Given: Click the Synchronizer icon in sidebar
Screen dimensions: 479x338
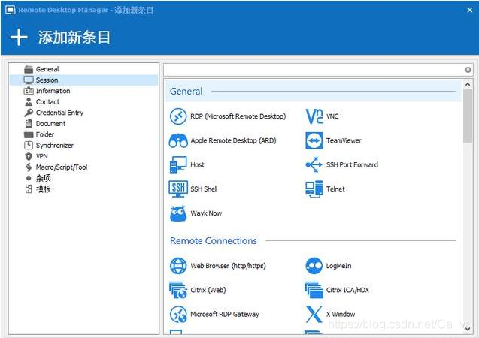Looking at the screenshot, I should point(29,146).
